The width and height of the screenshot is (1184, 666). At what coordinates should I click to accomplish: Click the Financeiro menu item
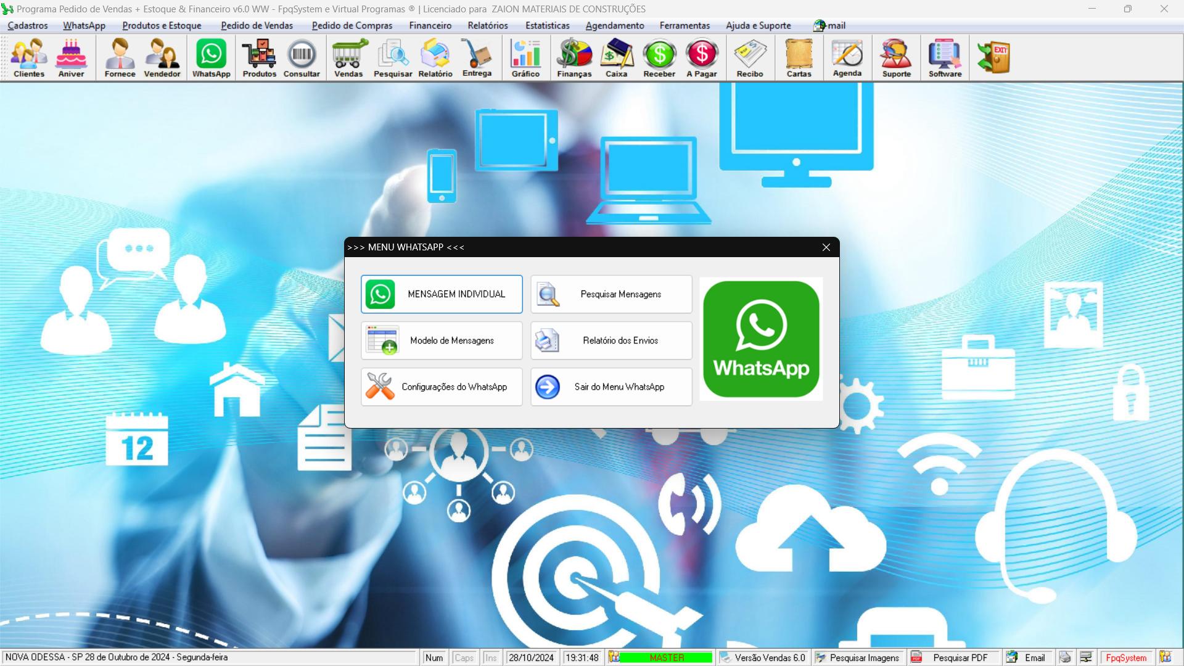(x=430, y=25)
